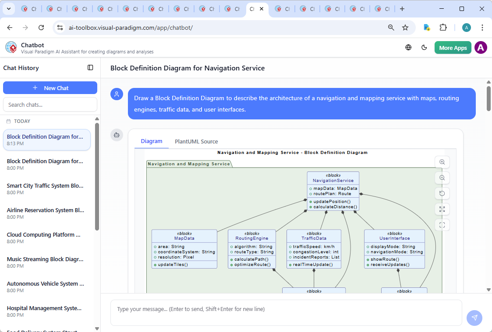Screen dimensions: 492x332
Task: Start a New Chat
Action: (50, 87)
